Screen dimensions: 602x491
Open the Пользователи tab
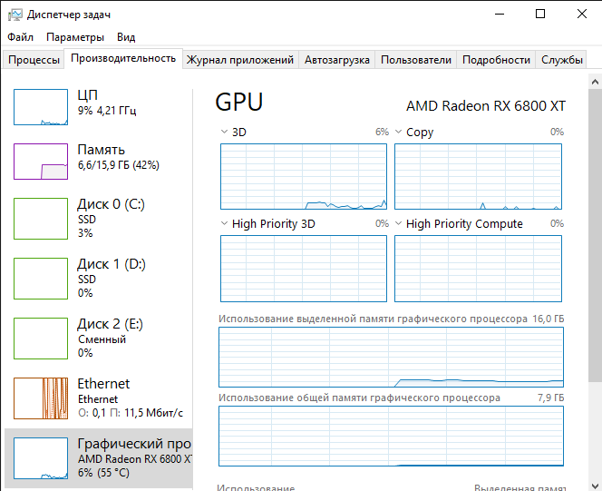416,60
